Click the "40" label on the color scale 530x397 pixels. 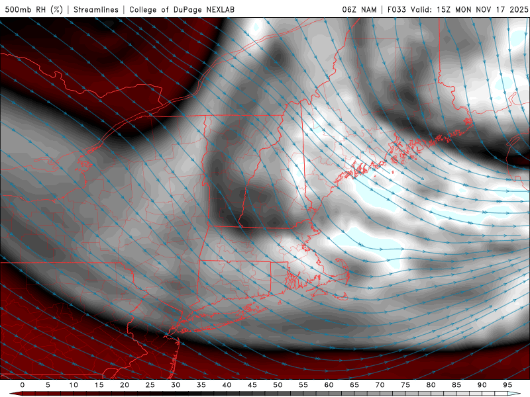tap(227, 385)
